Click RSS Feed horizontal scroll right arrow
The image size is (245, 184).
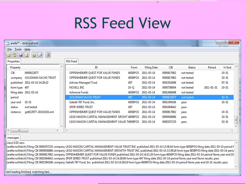pyautogui.click(x=232, y=130)
